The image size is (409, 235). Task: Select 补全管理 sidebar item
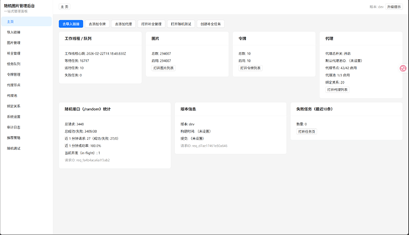coord(26,53)
